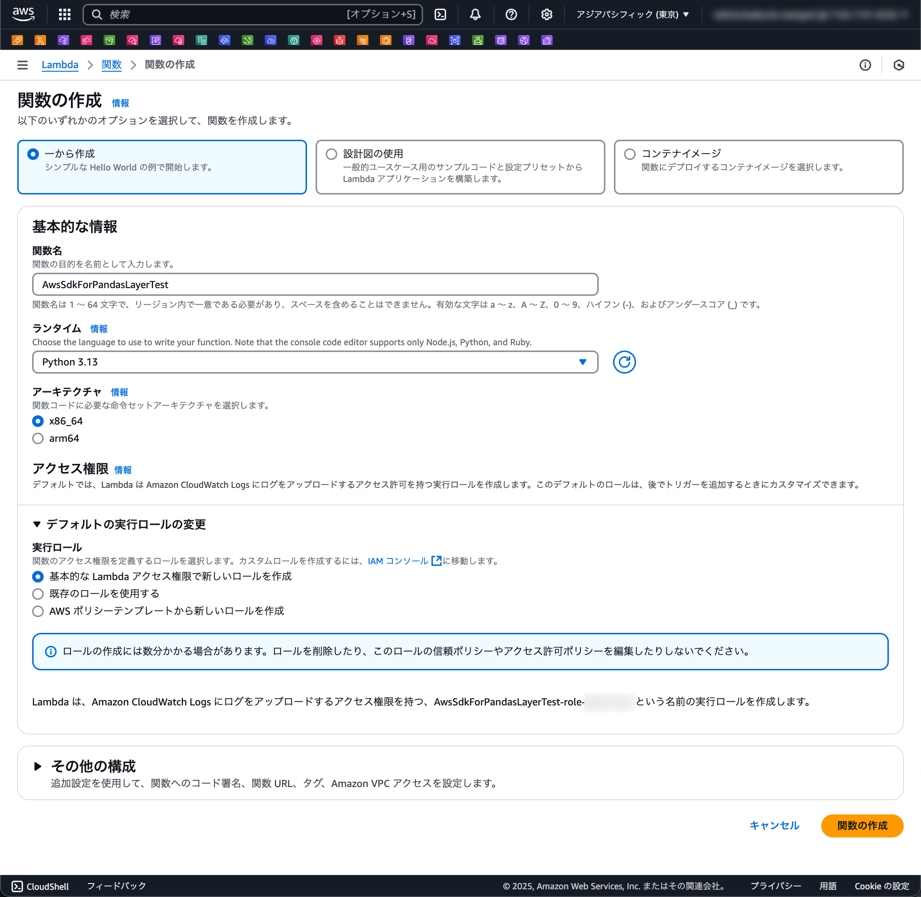Select the コンテナイメージ creation option
The width and height of the screenshot is (921, 897).
pos(630,154)
